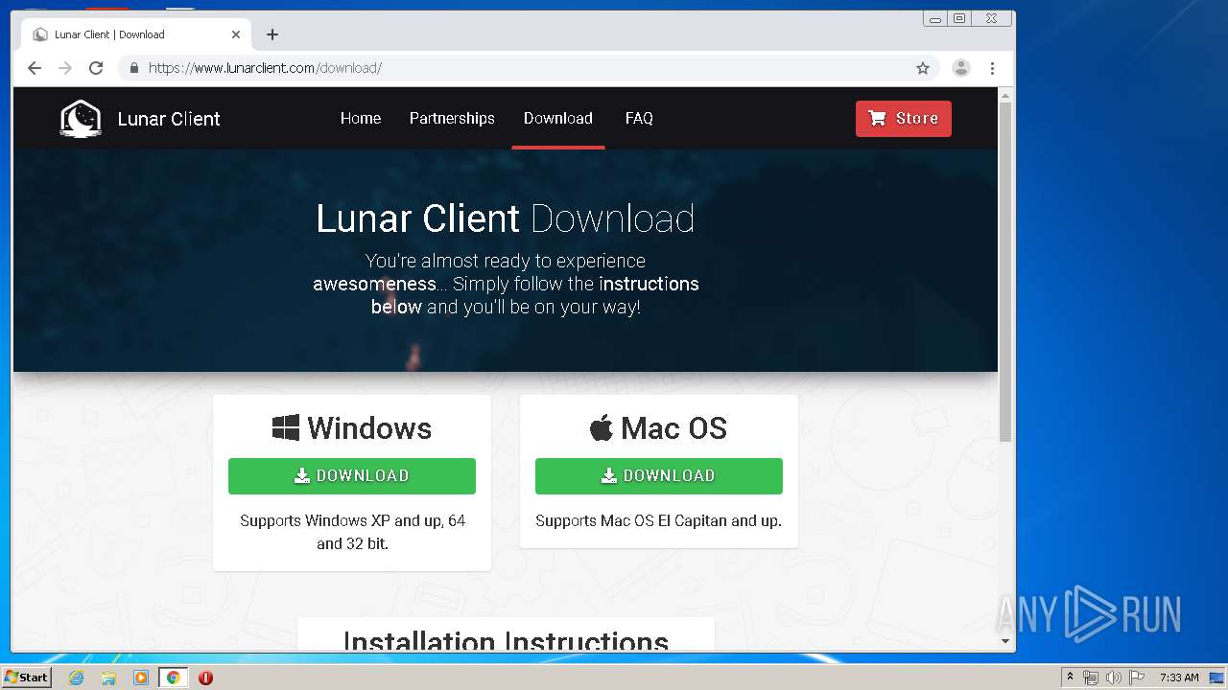Viewport: 1228px width, 690px height.
Task: Click the Chrome taskbar icon
Action: pyautogui.click(x=173, y=678)
